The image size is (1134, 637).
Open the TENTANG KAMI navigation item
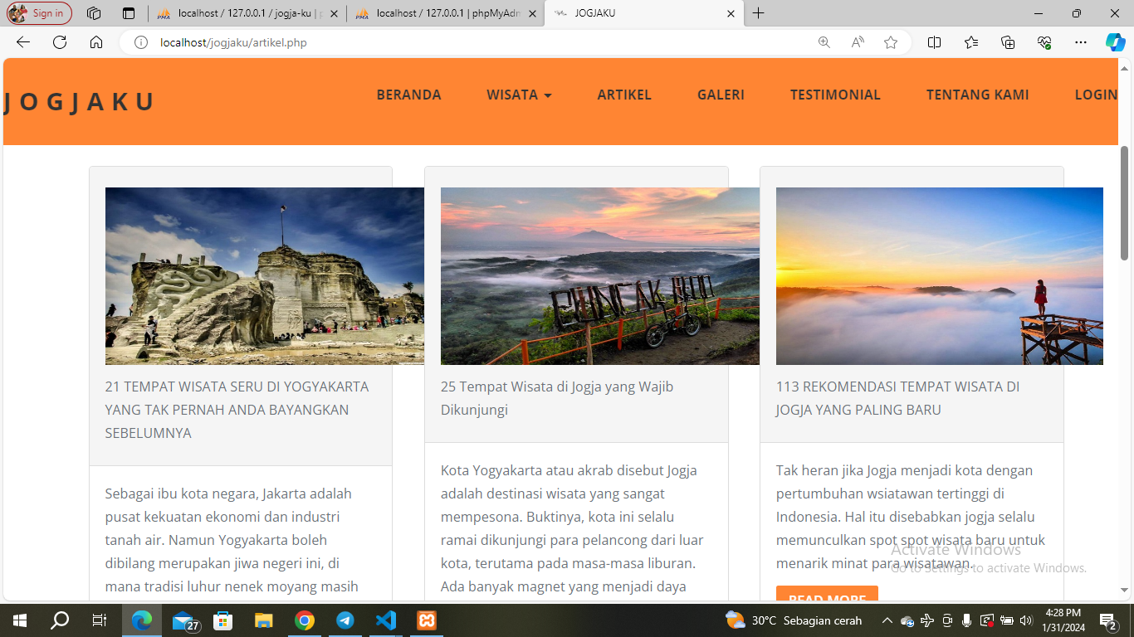(x=977, y=95)
